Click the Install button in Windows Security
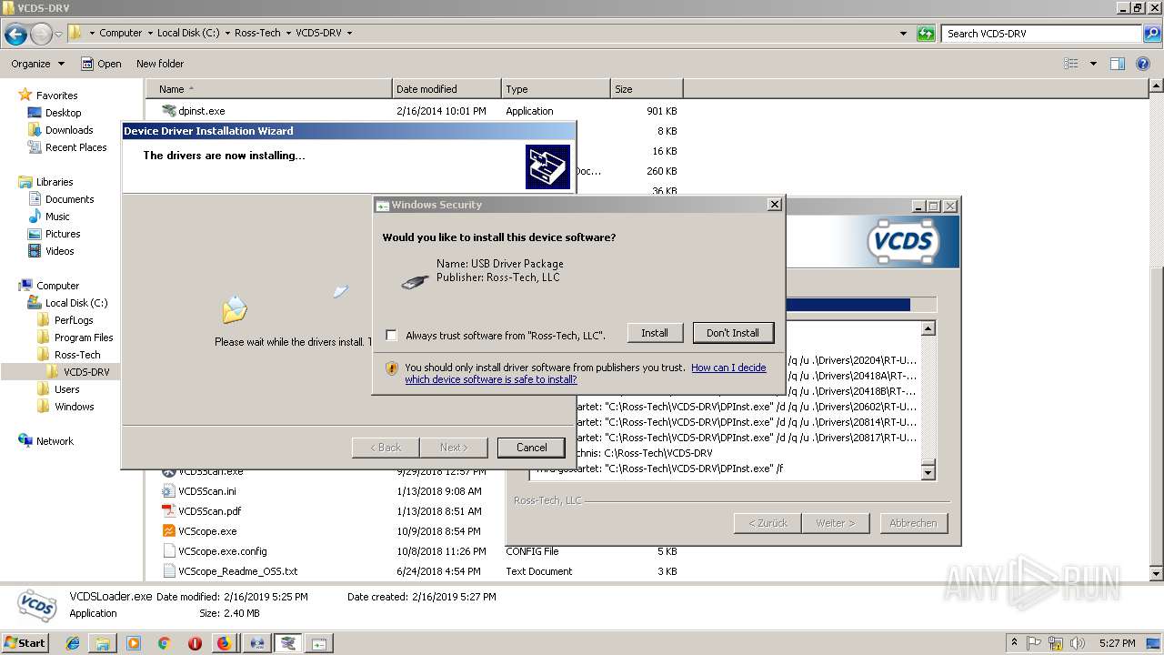Image resolution: width=1164 pixels, height=655 pixels. [655, 333]
